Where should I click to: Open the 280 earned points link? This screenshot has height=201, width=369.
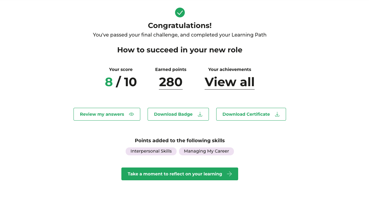pos(171,82)
